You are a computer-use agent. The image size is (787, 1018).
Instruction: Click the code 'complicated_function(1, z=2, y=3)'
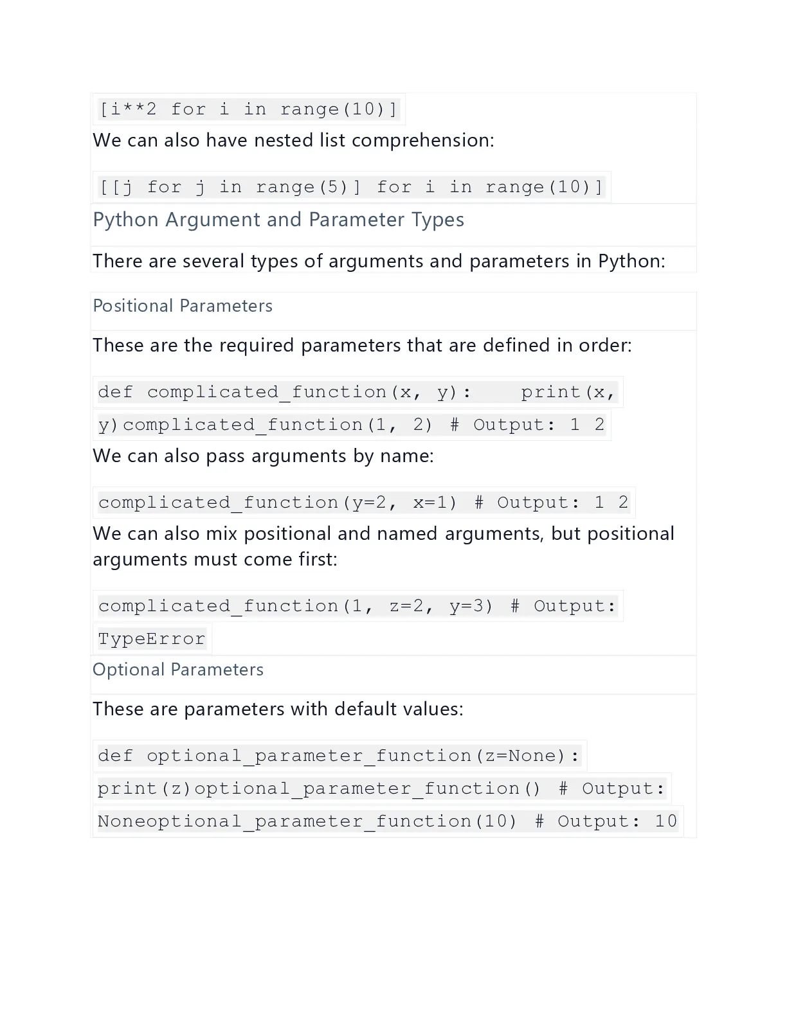pyautogui.click(x=296, y=606)
